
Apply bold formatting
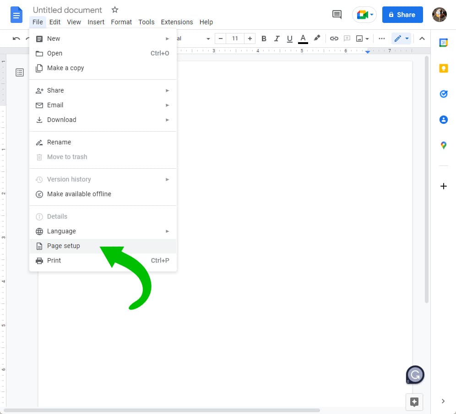tap(264, 39)
